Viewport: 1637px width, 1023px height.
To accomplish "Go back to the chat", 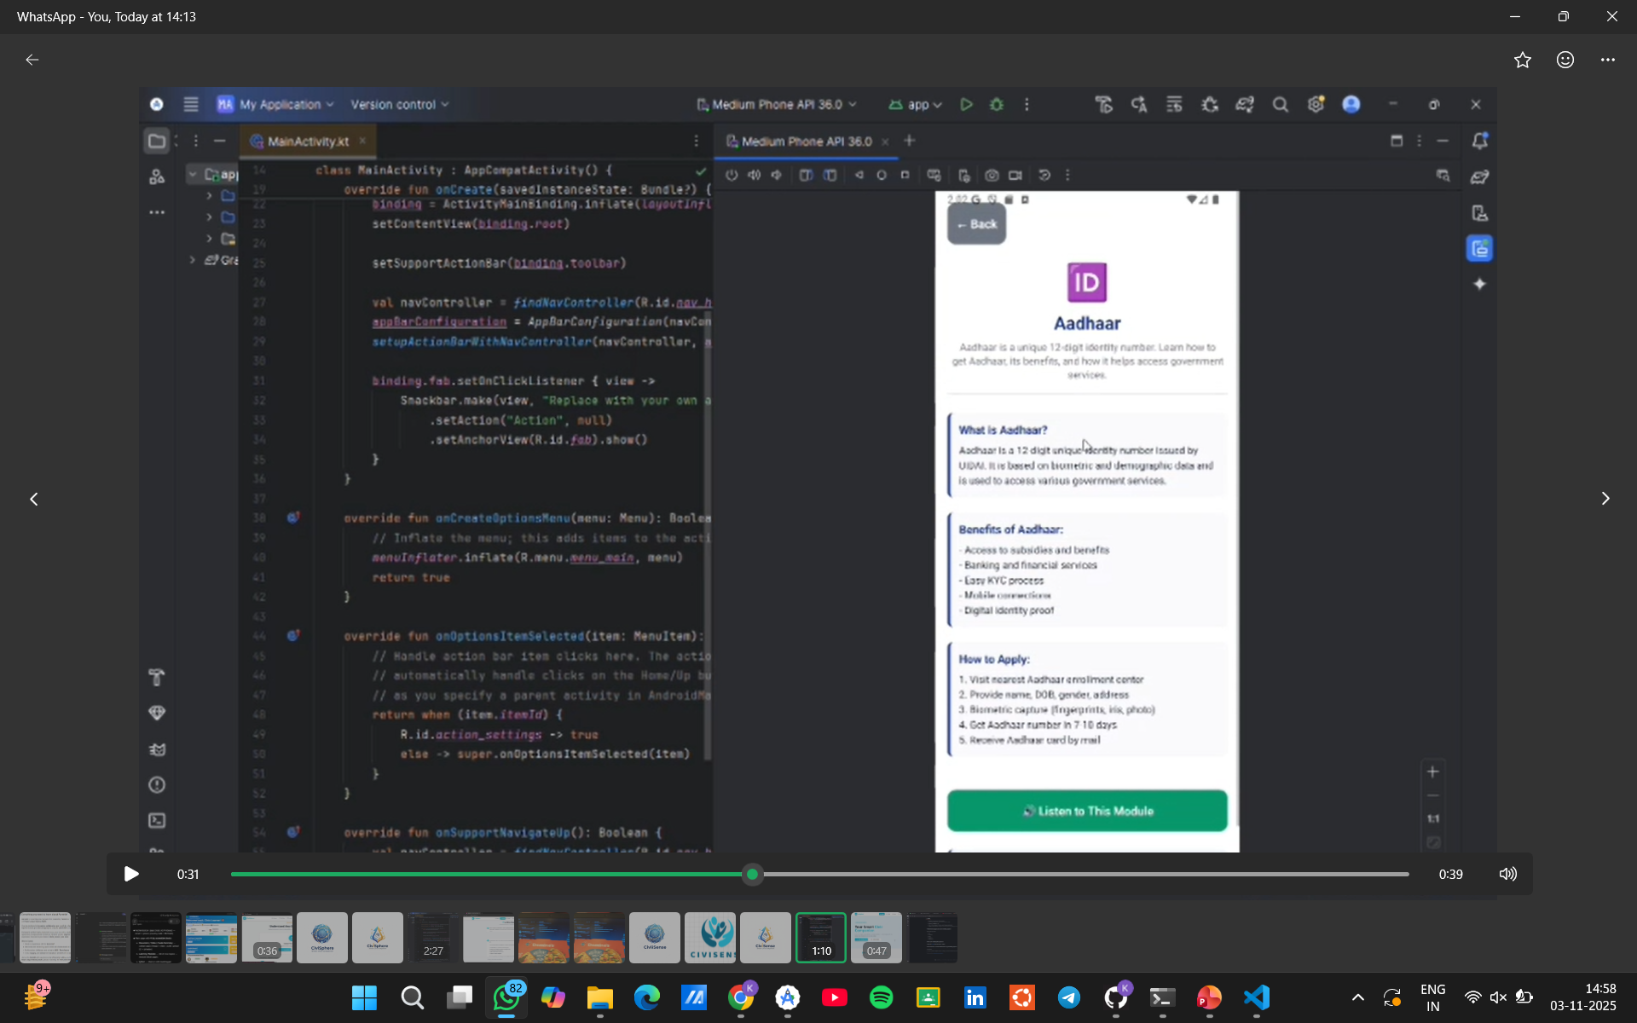I will [x=32, y=60].
